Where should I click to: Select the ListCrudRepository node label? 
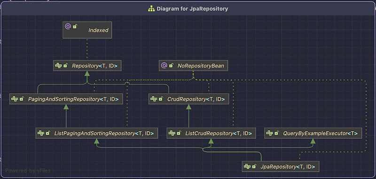point(219,134)
